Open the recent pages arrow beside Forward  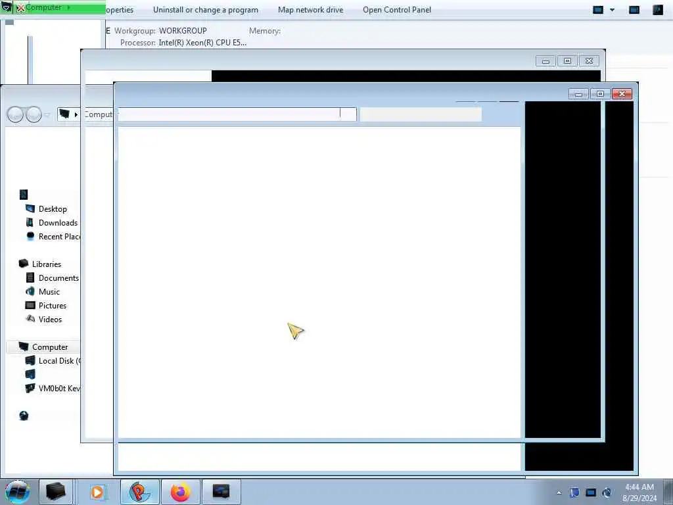point(47,114)
